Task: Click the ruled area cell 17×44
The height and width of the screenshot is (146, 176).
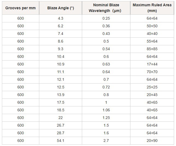Action: [152, 64]
